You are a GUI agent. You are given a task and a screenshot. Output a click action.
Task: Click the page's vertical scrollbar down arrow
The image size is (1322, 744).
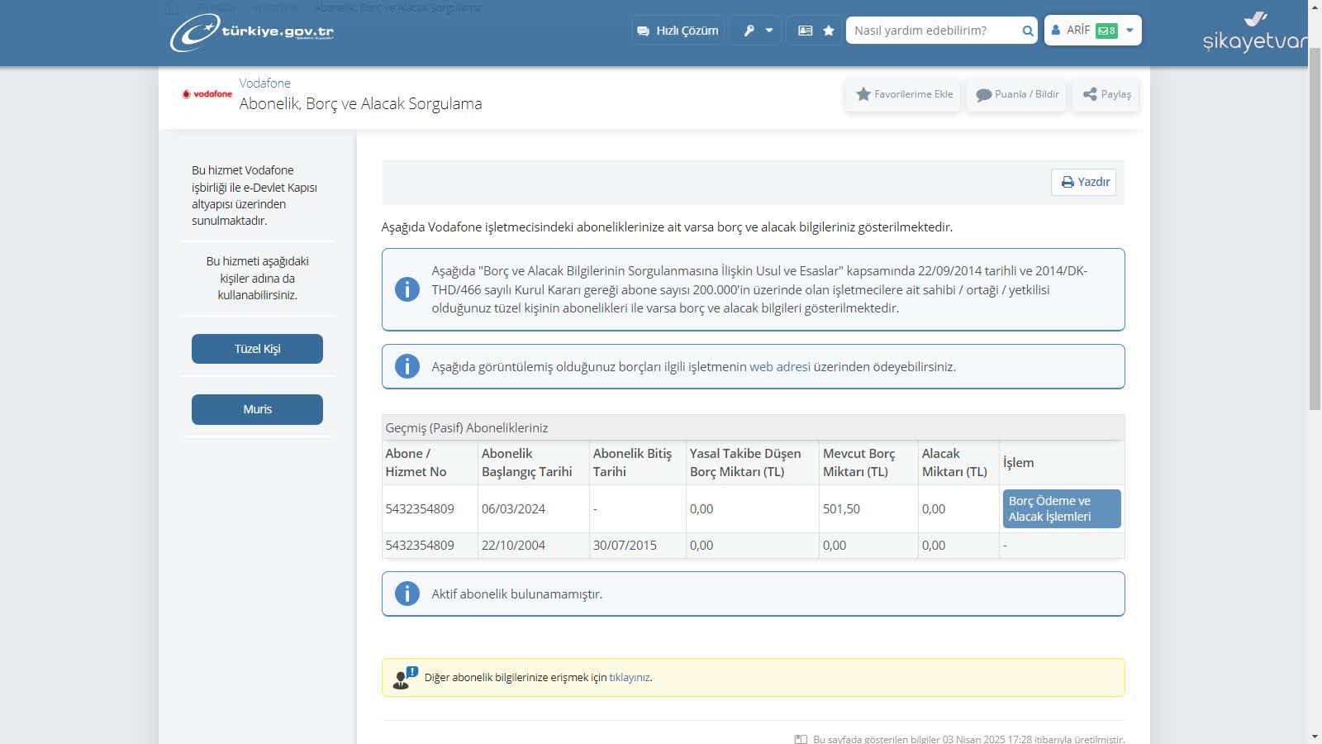click(x=1315, y=737)
